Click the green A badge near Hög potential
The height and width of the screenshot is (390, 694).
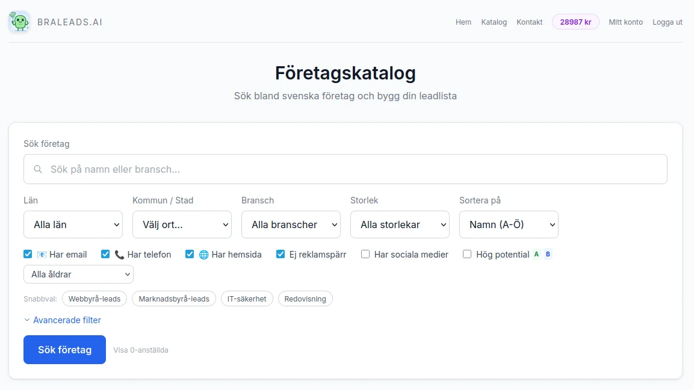[x=536, y=254]
